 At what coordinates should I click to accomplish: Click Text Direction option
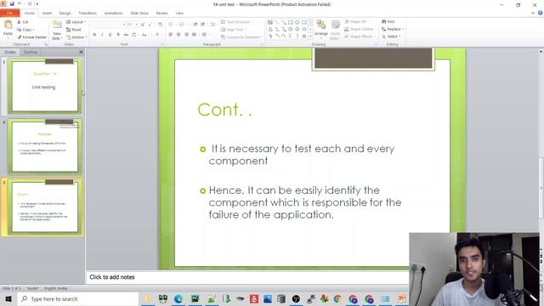click(236, 22)
